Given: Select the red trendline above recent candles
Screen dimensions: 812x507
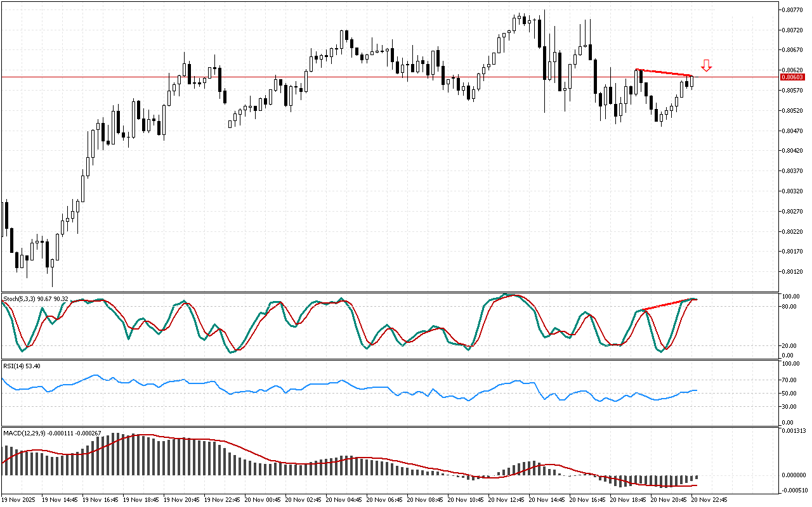Looking at the screenshot, I should (x=664, y=72).
